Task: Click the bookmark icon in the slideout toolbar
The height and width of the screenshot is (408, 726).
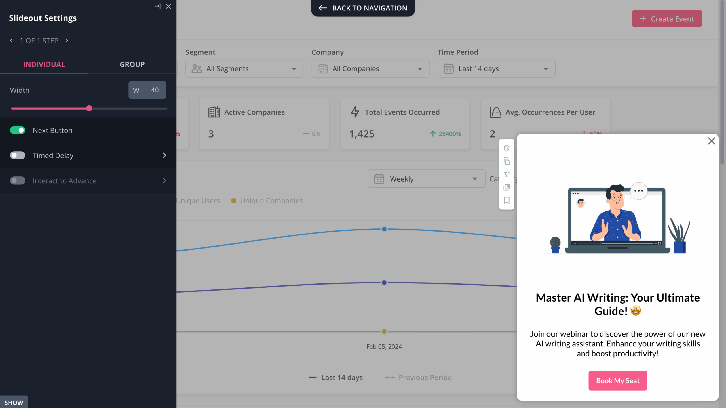Action: (506, 200)
